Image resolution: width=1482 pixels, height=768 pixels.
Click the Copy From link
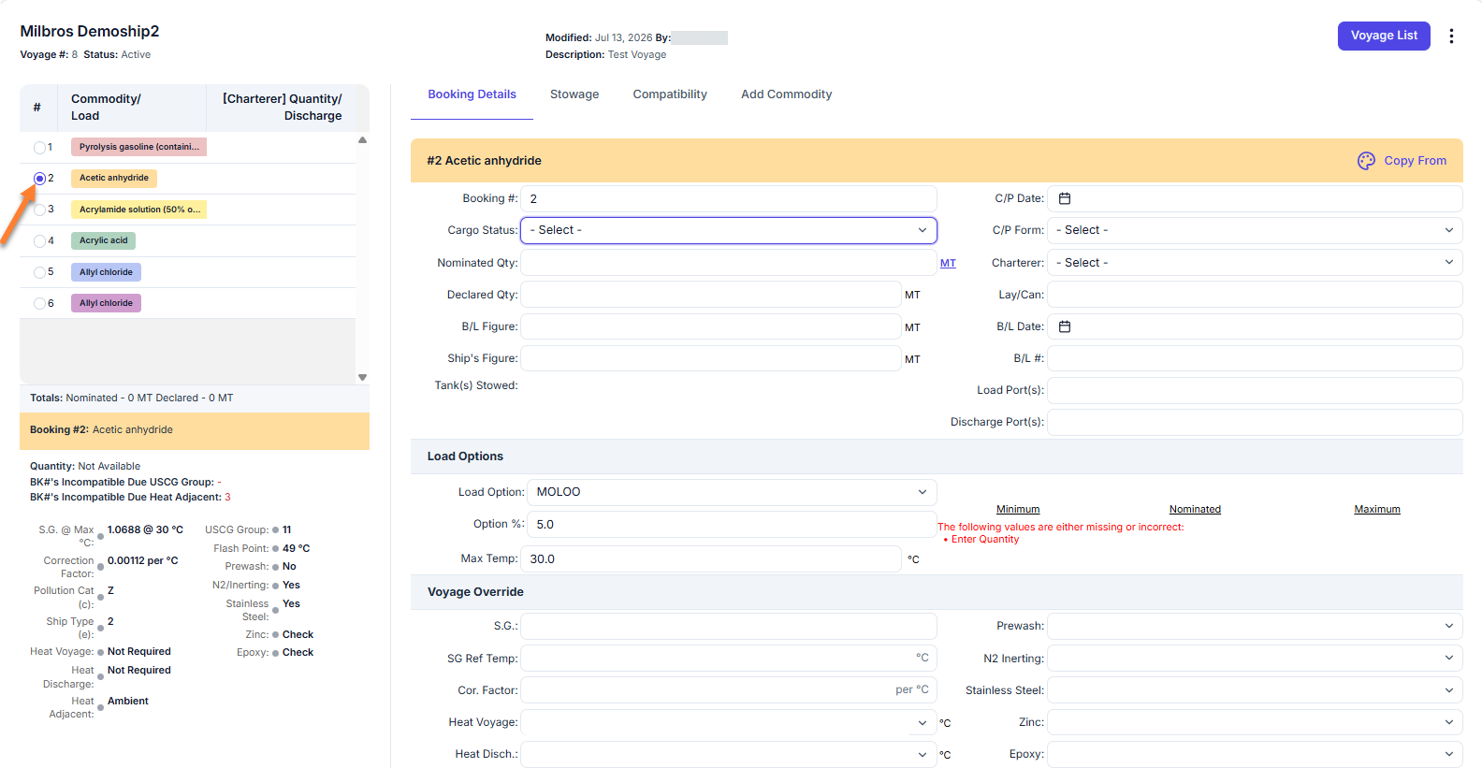point(1415,161)
